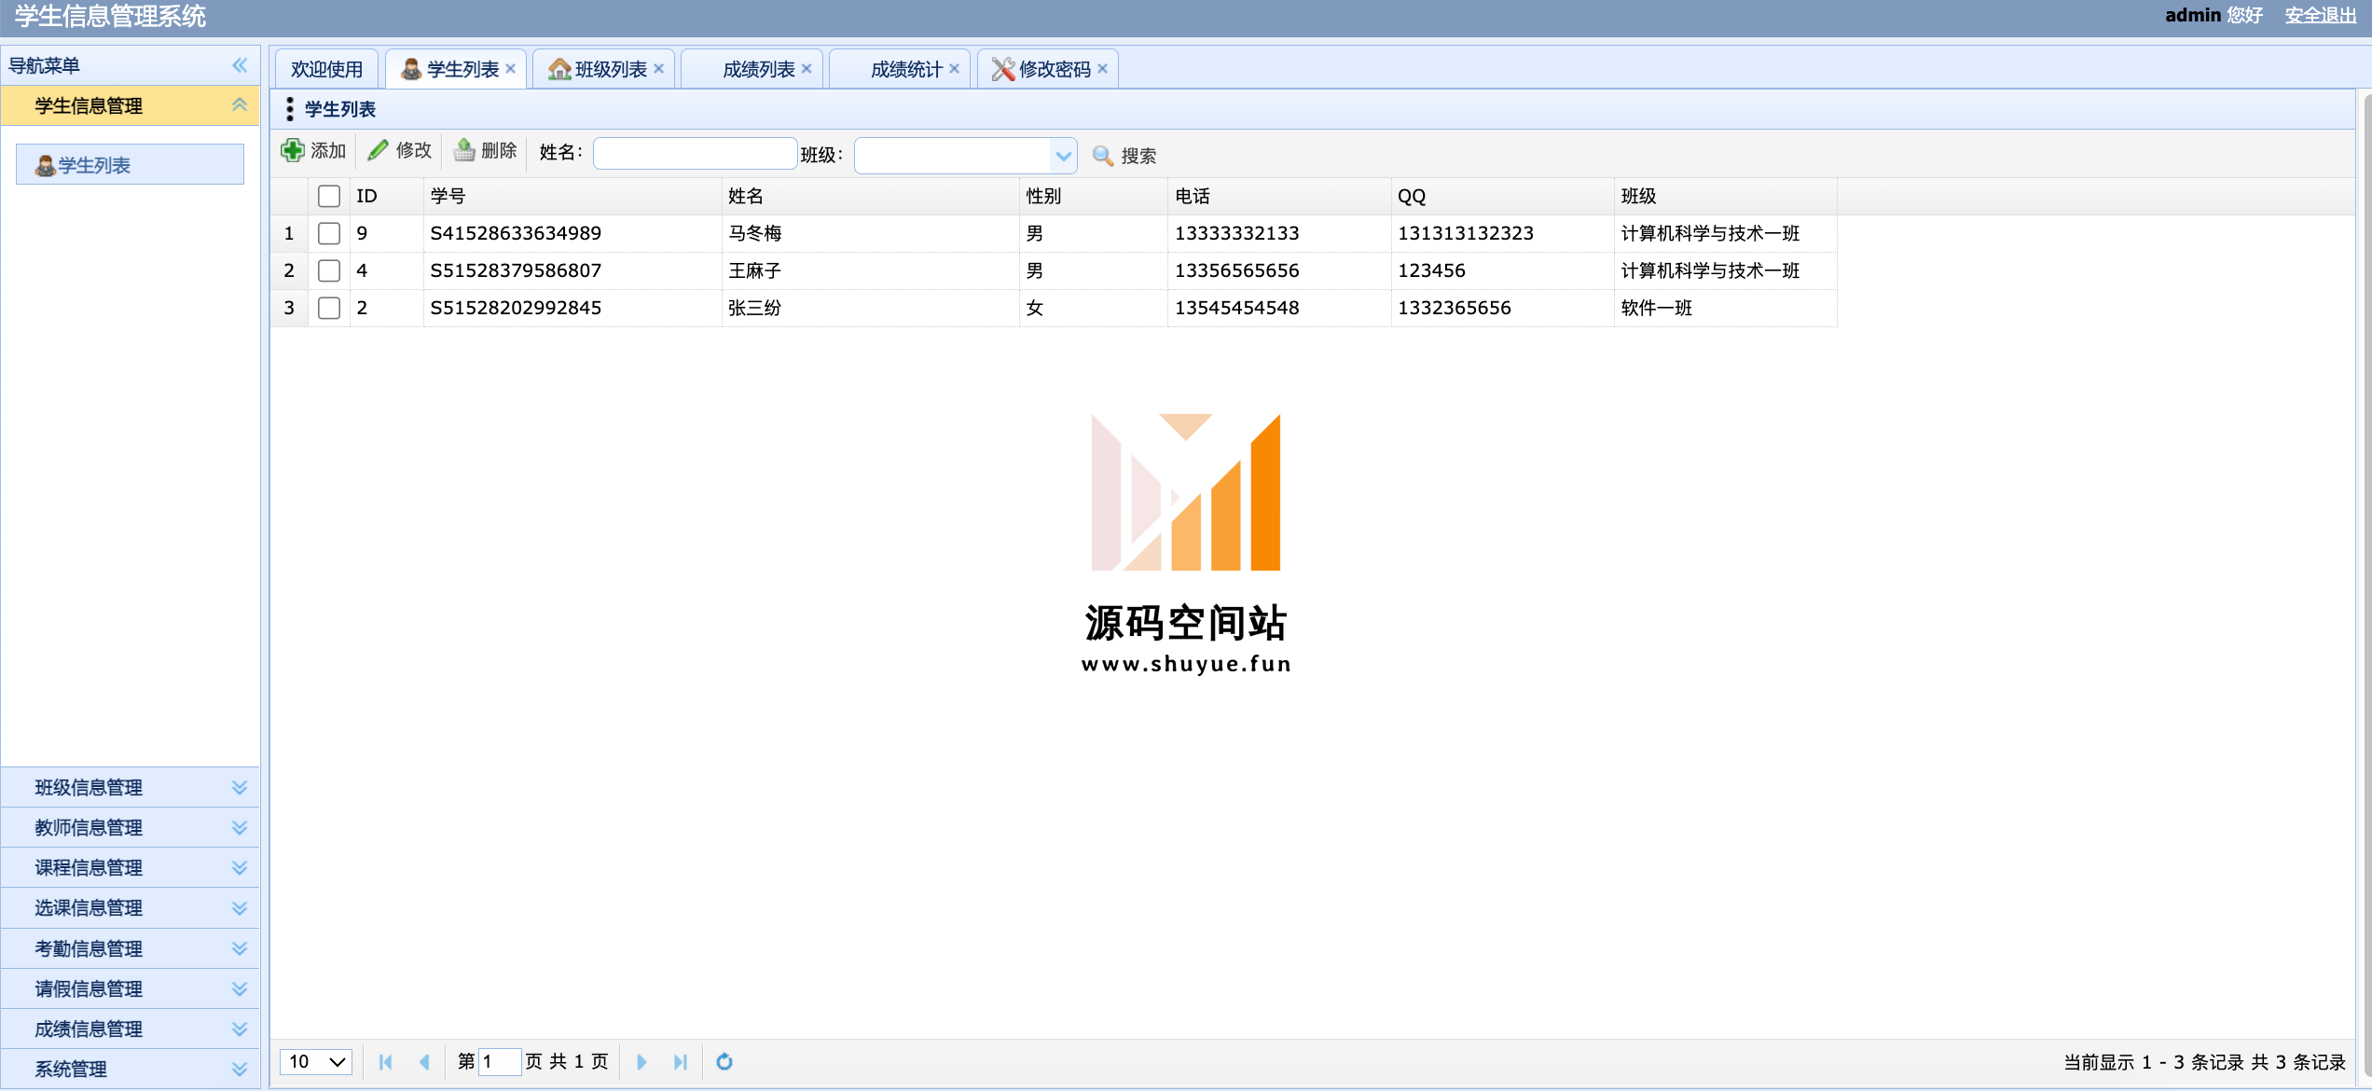Click the green plus Add icon
The height and width of the screenshot is (1091, 2372).
[x=293, y=150]
